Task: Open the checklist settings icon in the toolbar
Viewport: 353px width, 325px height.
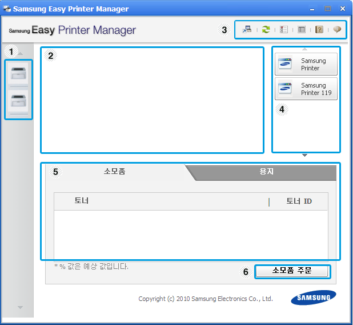Action: click(284, 29)
